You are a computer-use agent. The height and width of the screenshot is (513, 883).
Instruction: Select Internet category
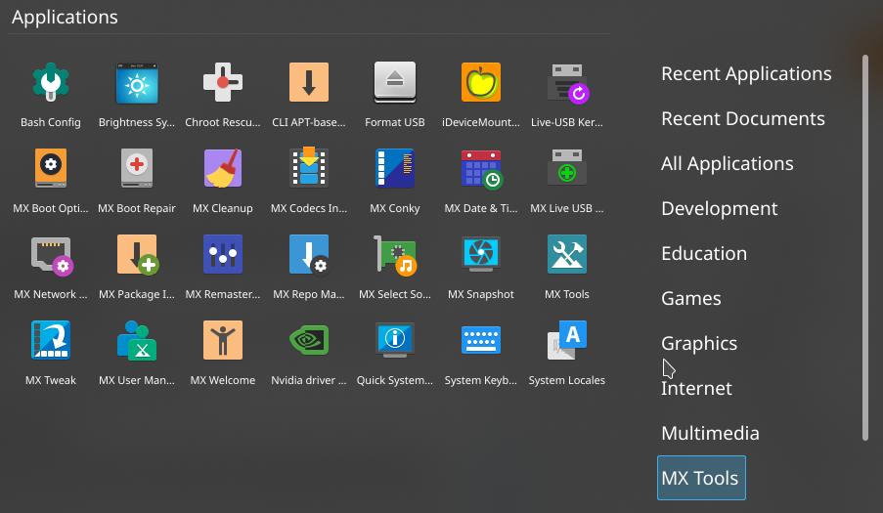(696, 389)
